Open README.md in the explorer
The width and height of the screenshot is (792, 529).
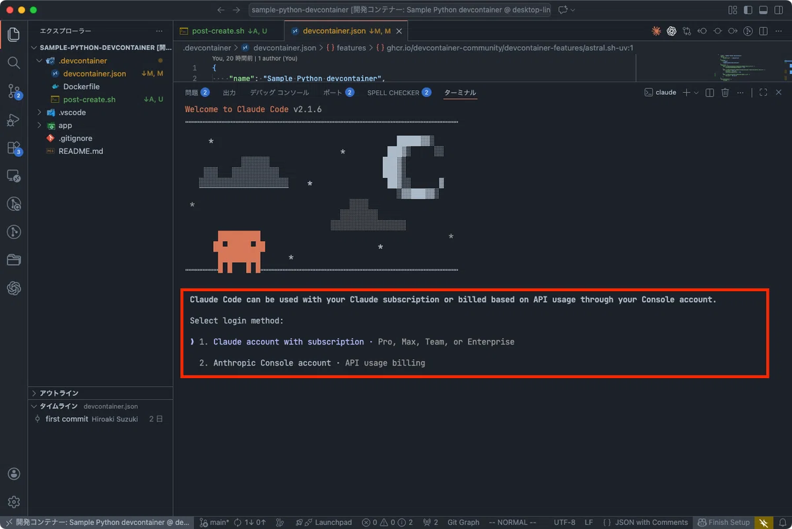[100, 151]
